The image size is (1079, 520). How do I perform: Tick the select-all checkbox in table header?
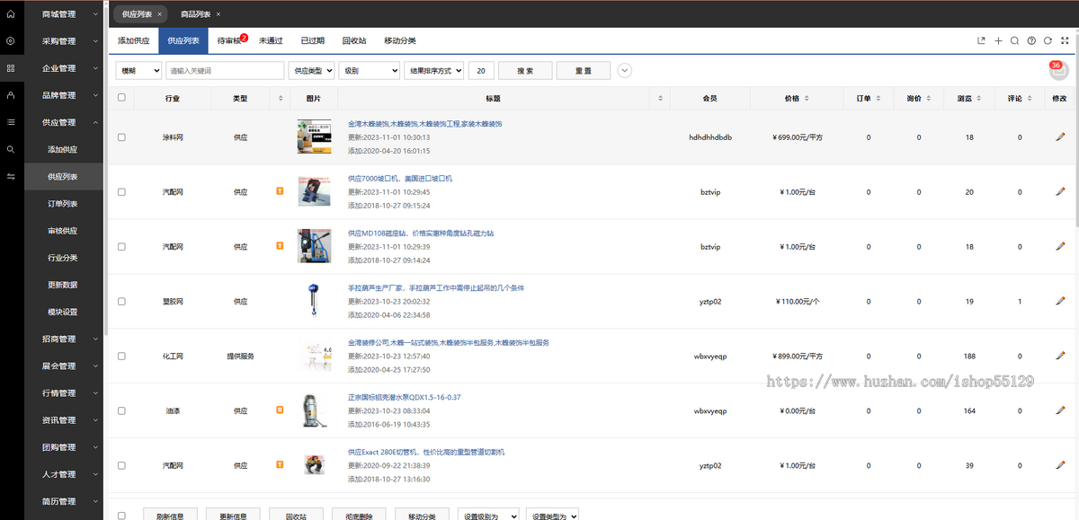121,98
